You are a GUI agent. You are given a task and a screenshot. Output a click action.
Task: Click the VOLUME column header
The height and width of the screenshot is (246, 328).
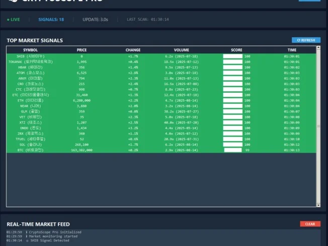point(182,50)
